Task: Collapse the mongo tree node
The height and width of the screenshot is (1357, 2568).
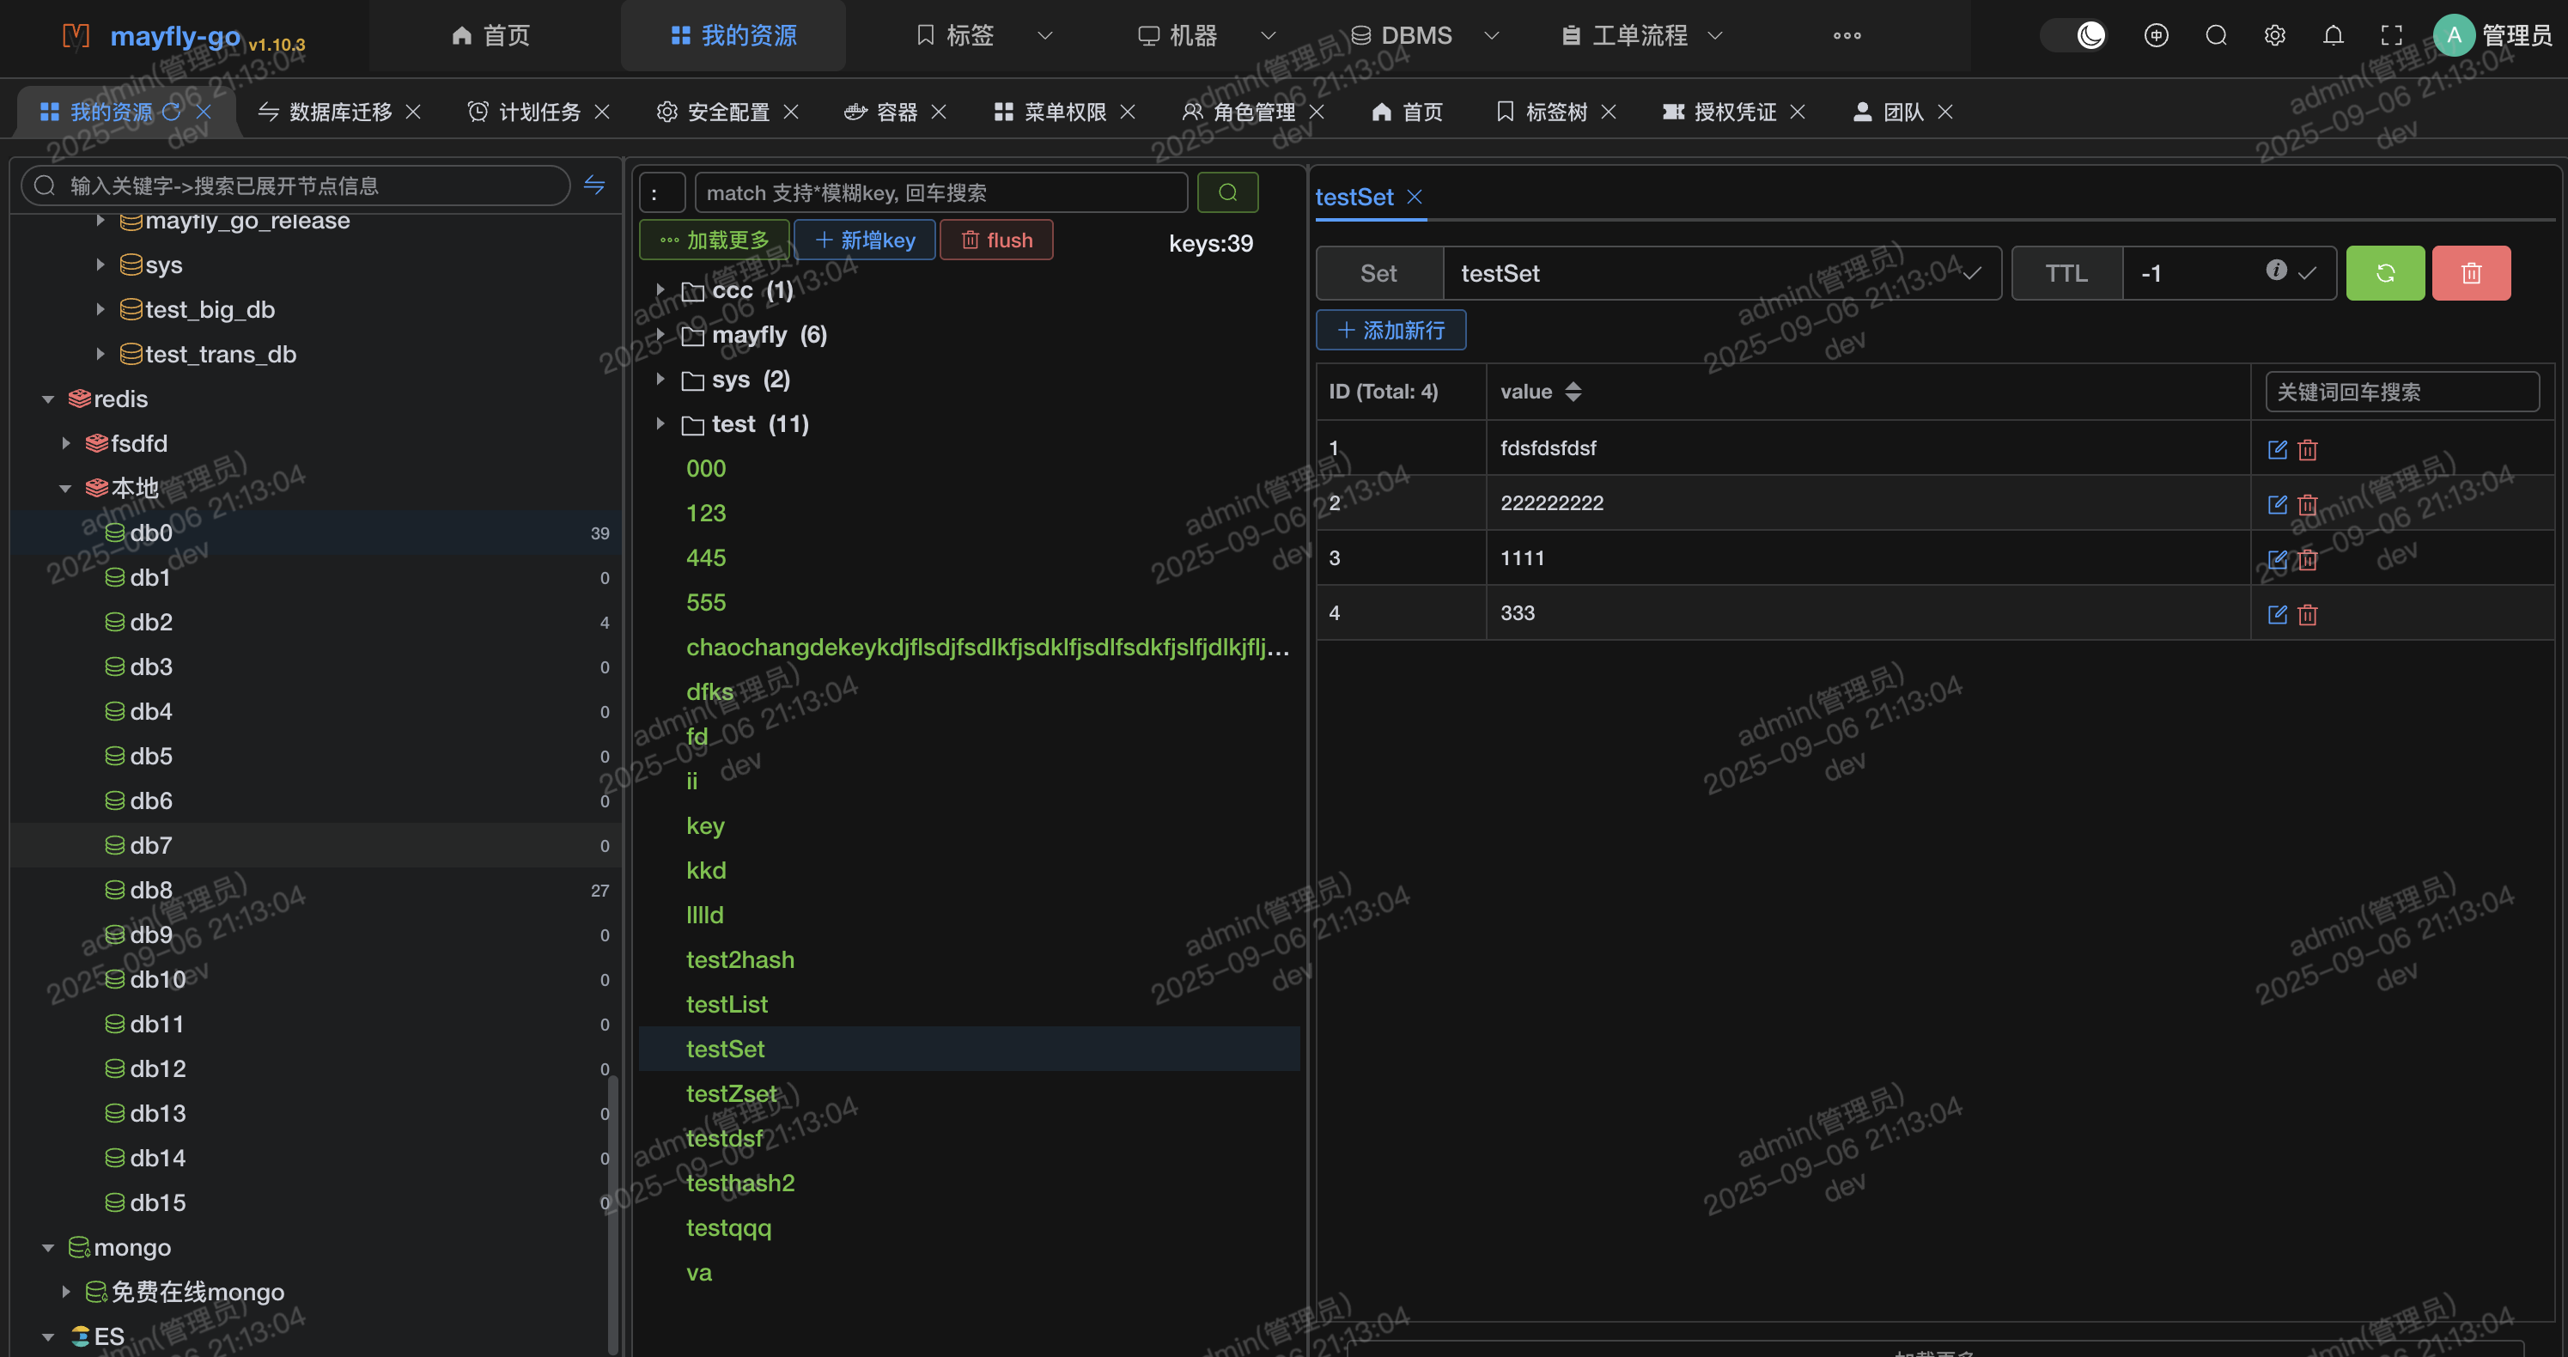Action: point(48,1247)
